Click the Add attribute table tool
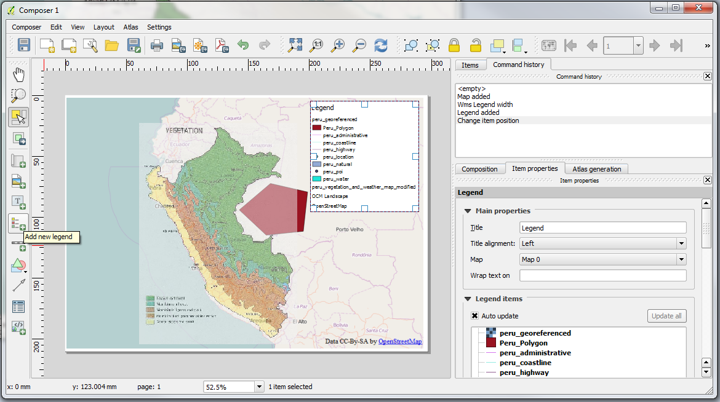The image size is (720, 402). coord(18,306)
